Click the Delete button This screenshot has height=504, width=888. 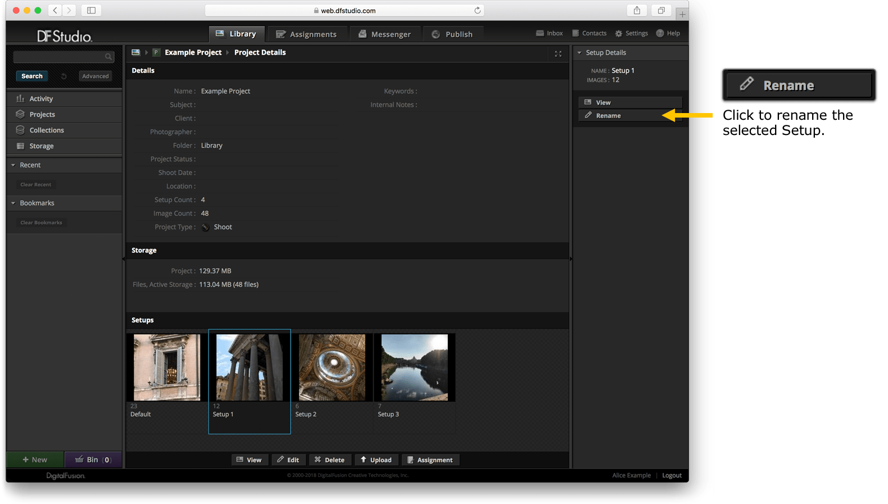pos(330,460)
